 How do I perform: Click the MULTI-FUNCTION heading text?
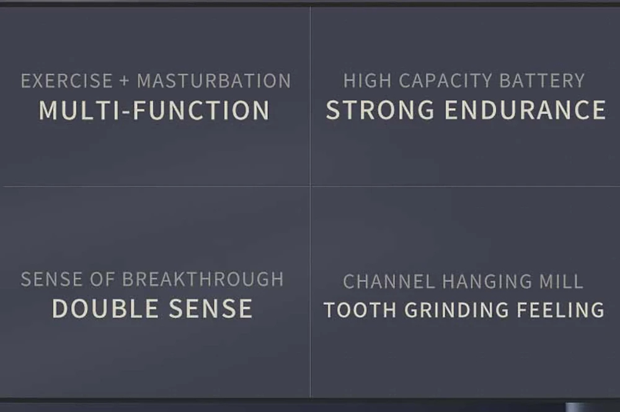154,110
